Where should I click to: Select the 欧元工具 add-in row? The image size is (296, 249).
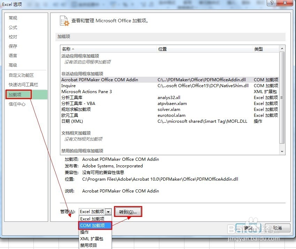tap(169, 115)
